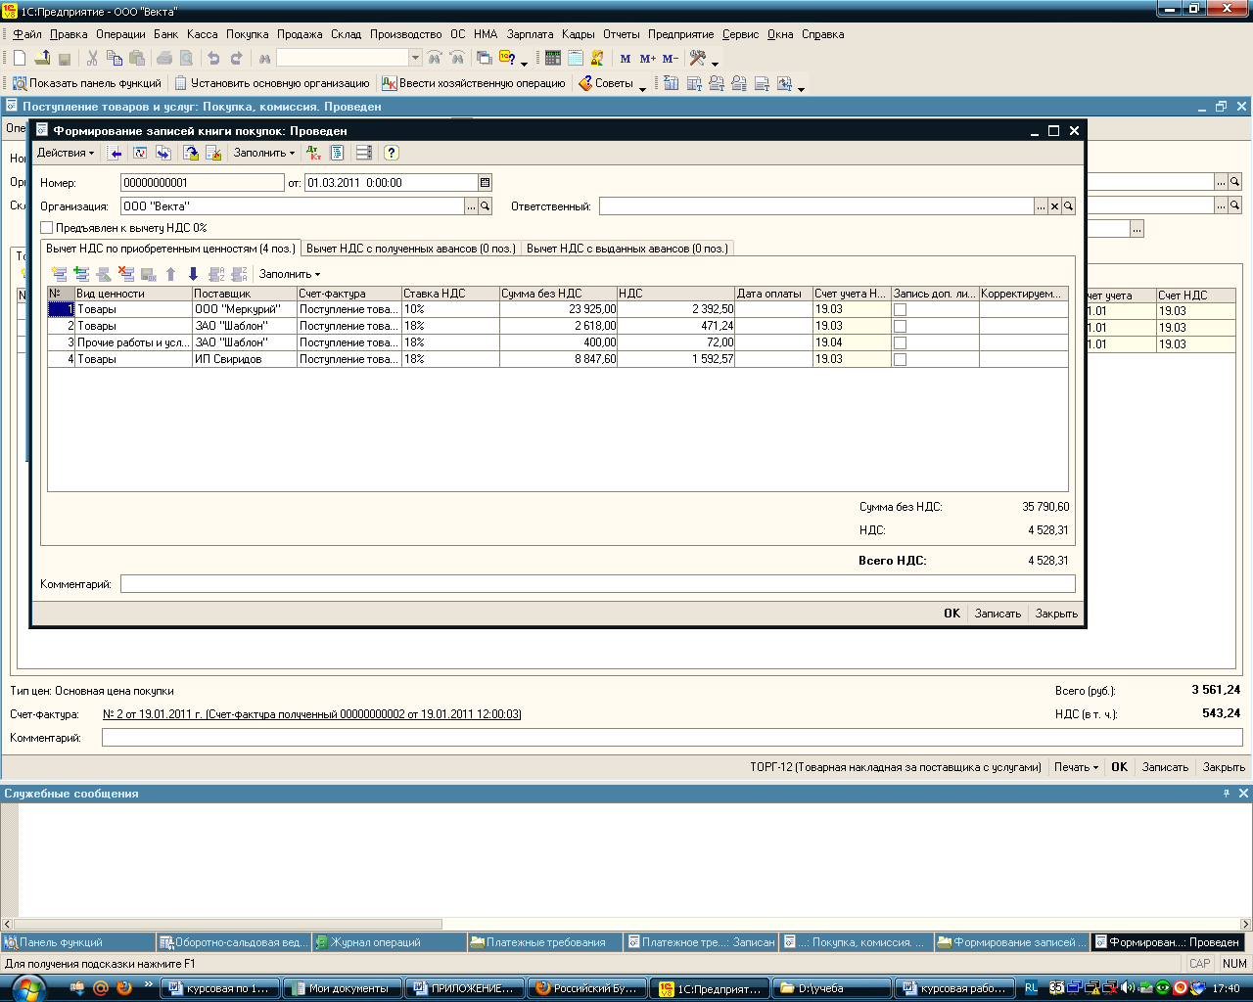1253x1002 pixels.
Task: Open the calculator icon in main toolbar
Action: coord(553,59)
